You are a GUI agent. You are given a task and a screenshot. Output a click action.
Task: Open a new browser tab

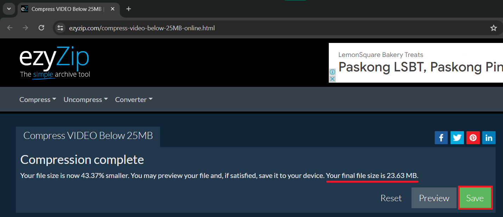tap(128, 9)
